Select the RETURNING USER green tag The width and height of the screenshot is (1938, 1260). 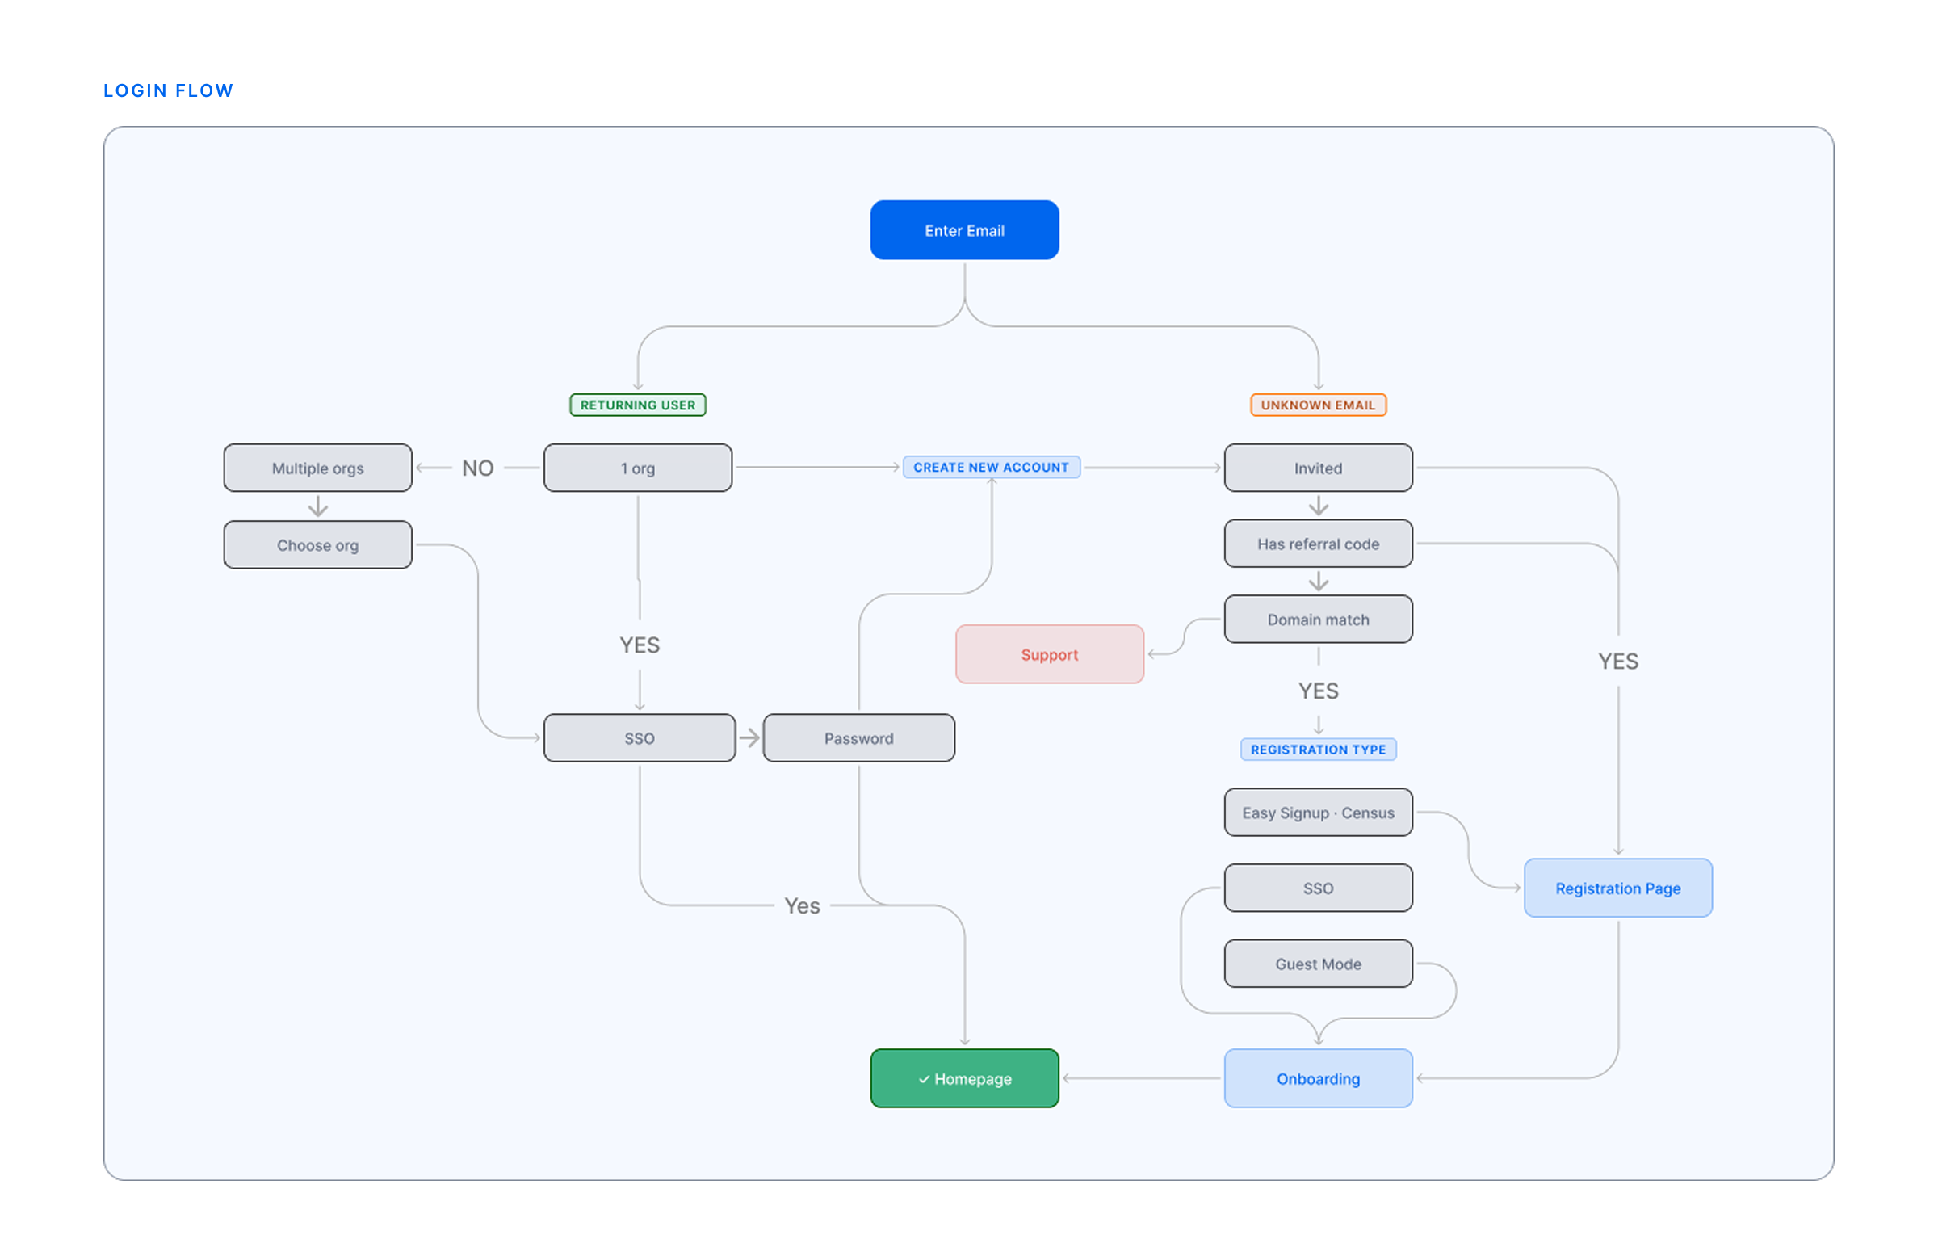(x=638, y=405)
